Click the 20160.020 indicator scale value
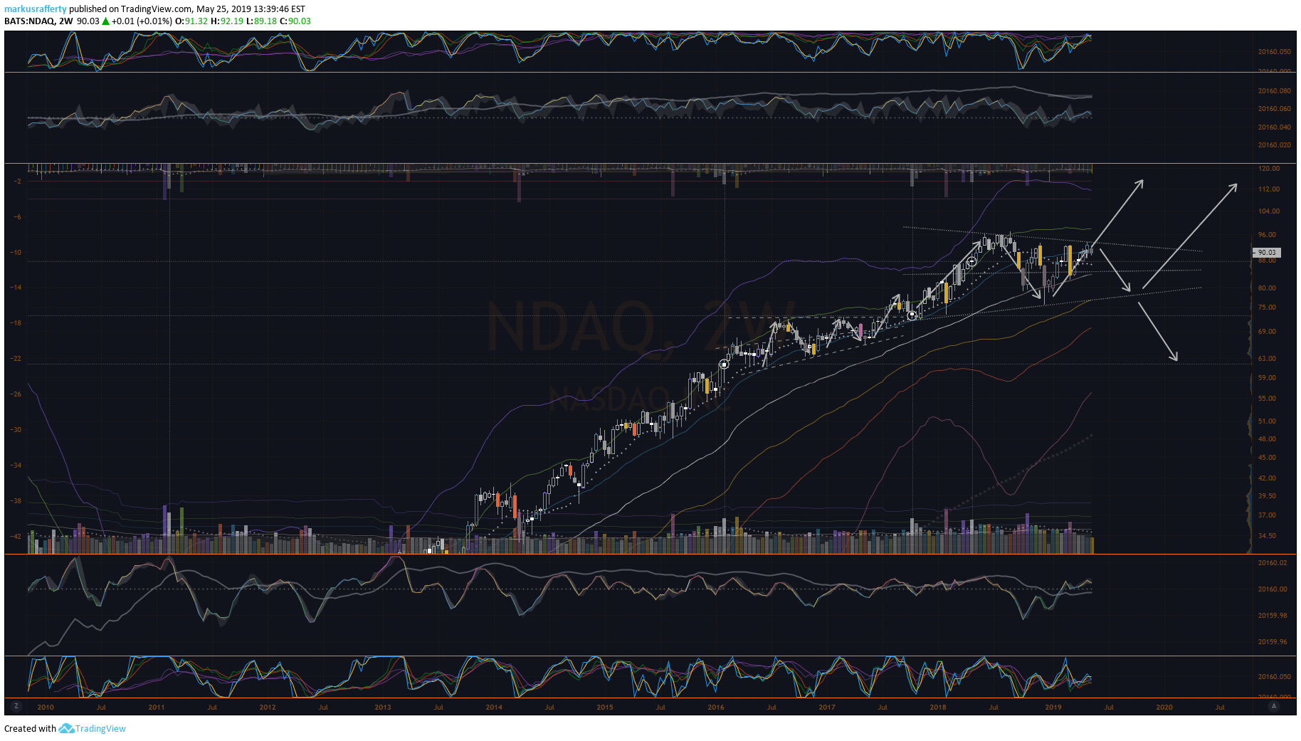Image resolution: width=1301 pixels, height=741 pixels. point(1274,144)
